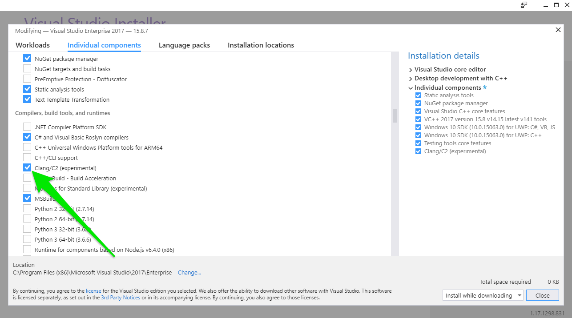Screen dimensions: 572x318
Task: Click the install location path text
Action: click(93, 273)
